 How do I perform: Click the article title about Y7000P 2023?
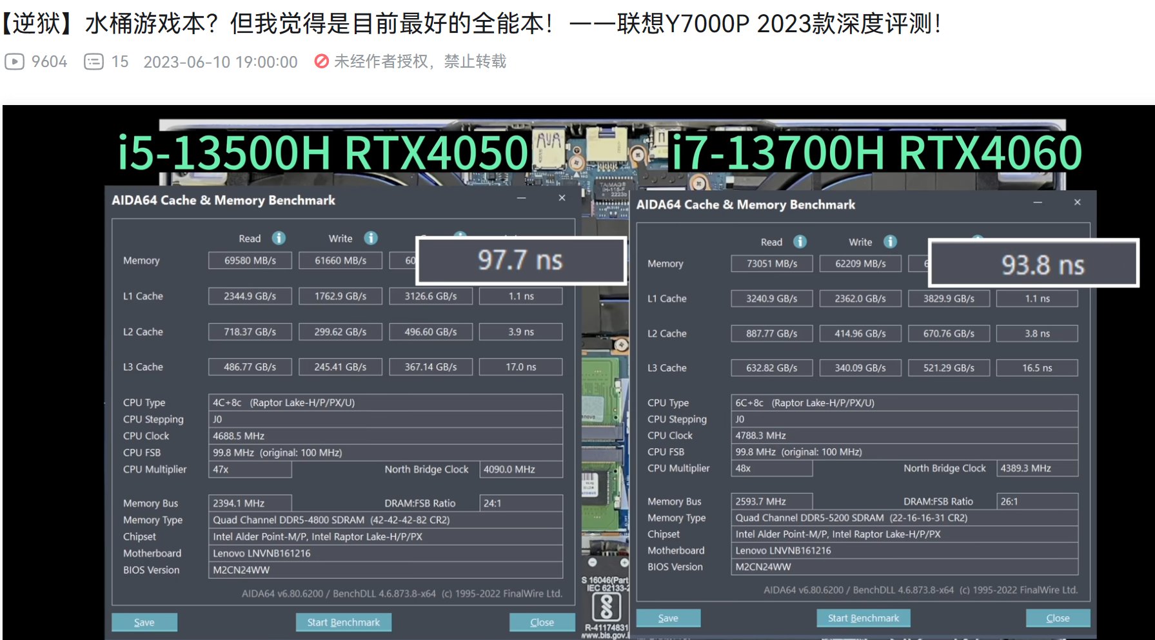(x=472, y=24)
